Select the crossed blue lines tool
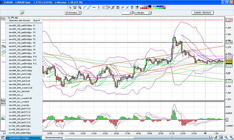 click(x=122, y=7)
